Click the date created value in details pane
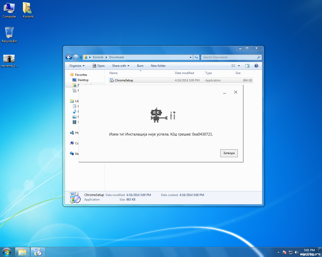Screen dimensions: 322x257 192,195
